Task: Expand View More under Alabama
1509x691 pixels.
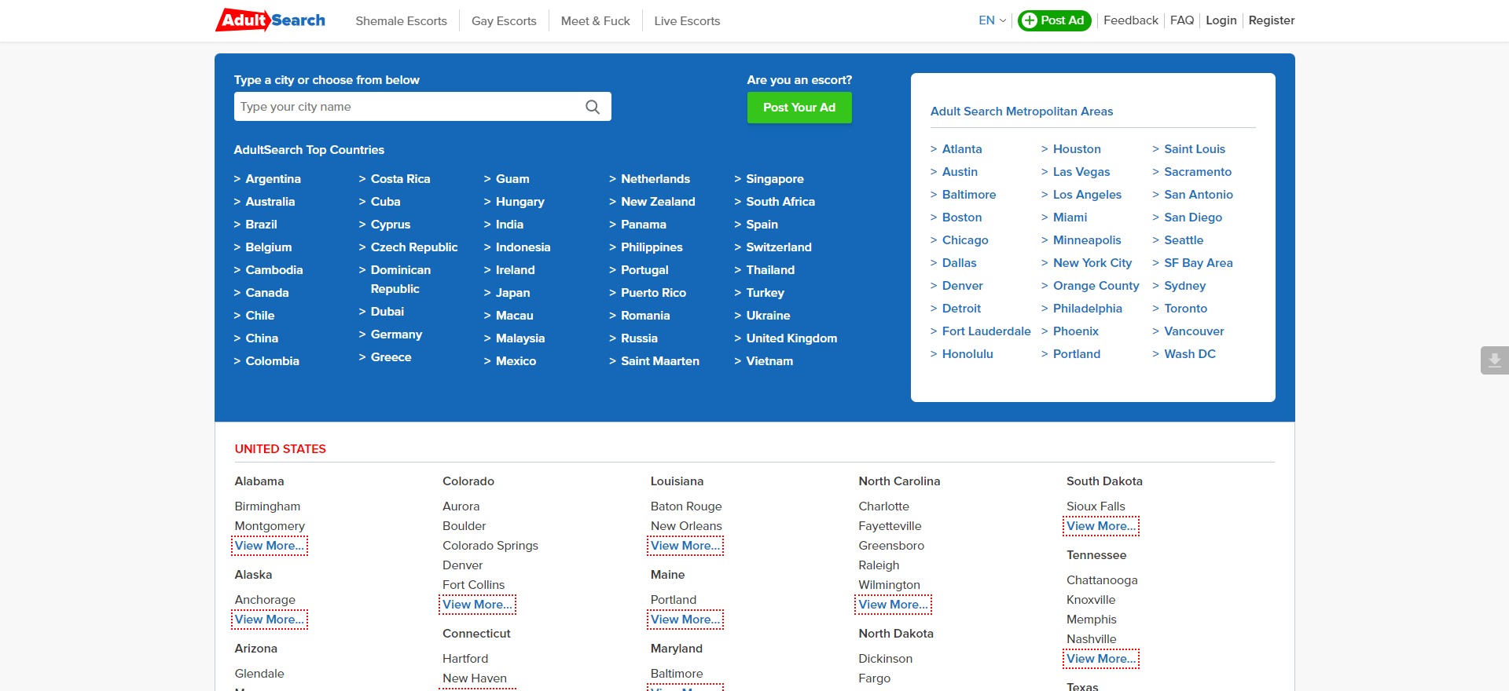Action: coord(269,546)
